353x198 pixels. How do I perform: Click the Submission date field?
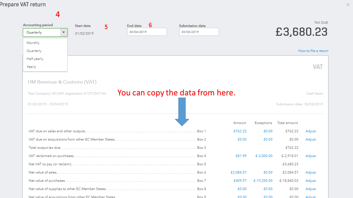coord(199,32)
